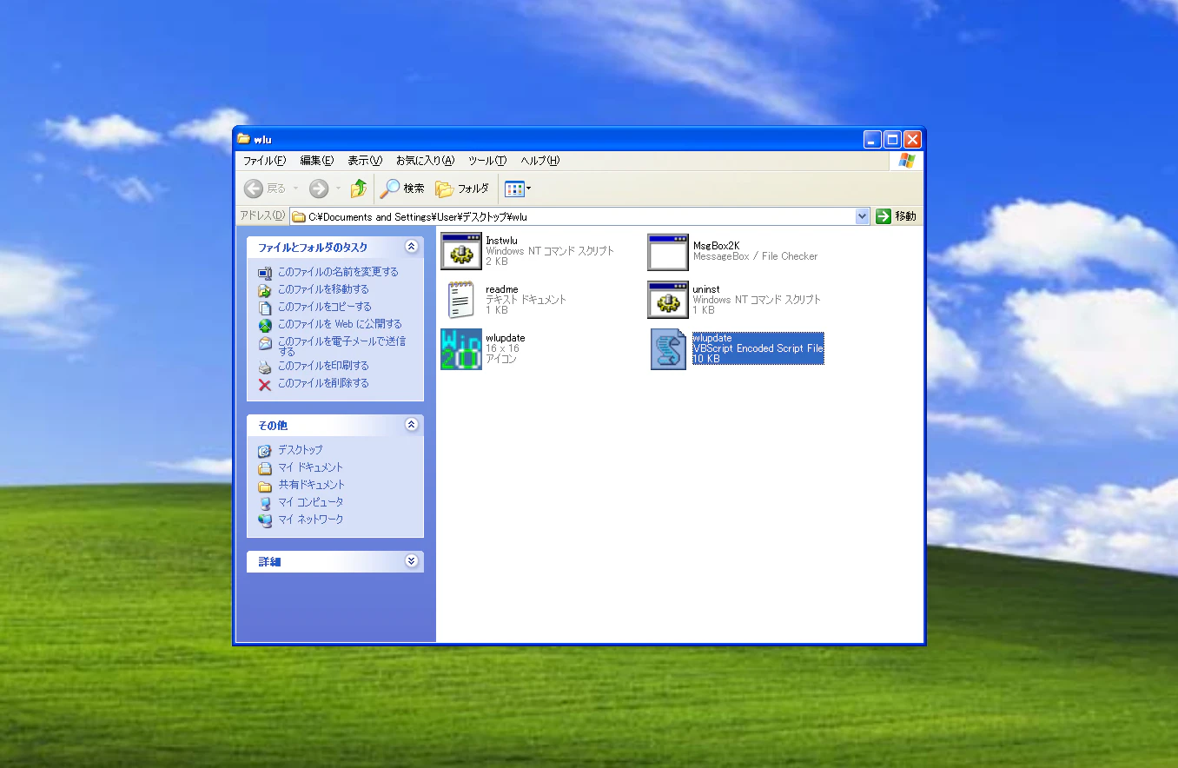This screenshot has width=1178, height=768.
Task: Click 'このファイルの名前を変更する' link
Action: [338, 272]
